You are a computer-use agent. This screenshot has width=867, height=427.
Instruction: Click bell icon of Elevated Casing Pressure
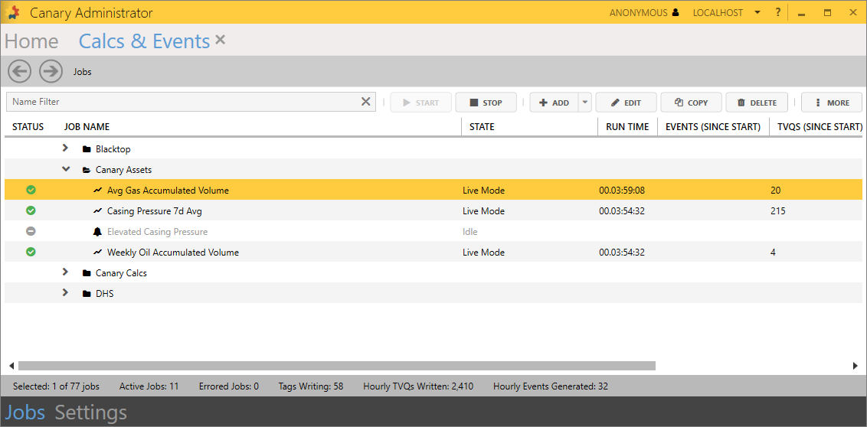(98, 231)
